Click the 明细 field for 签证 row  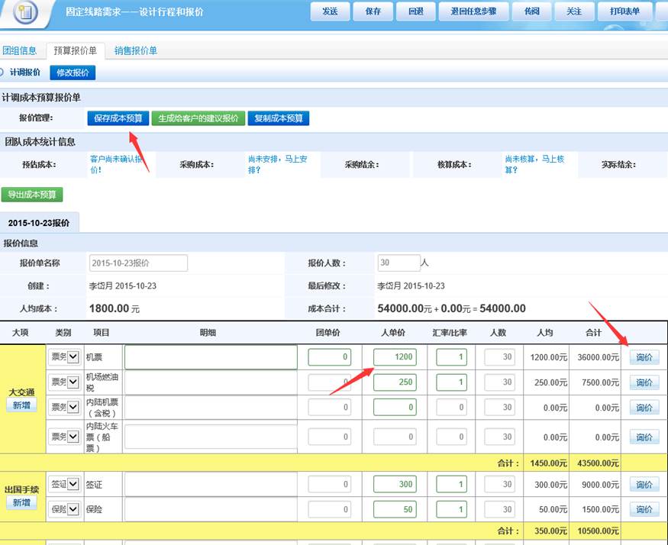(211, 484)
